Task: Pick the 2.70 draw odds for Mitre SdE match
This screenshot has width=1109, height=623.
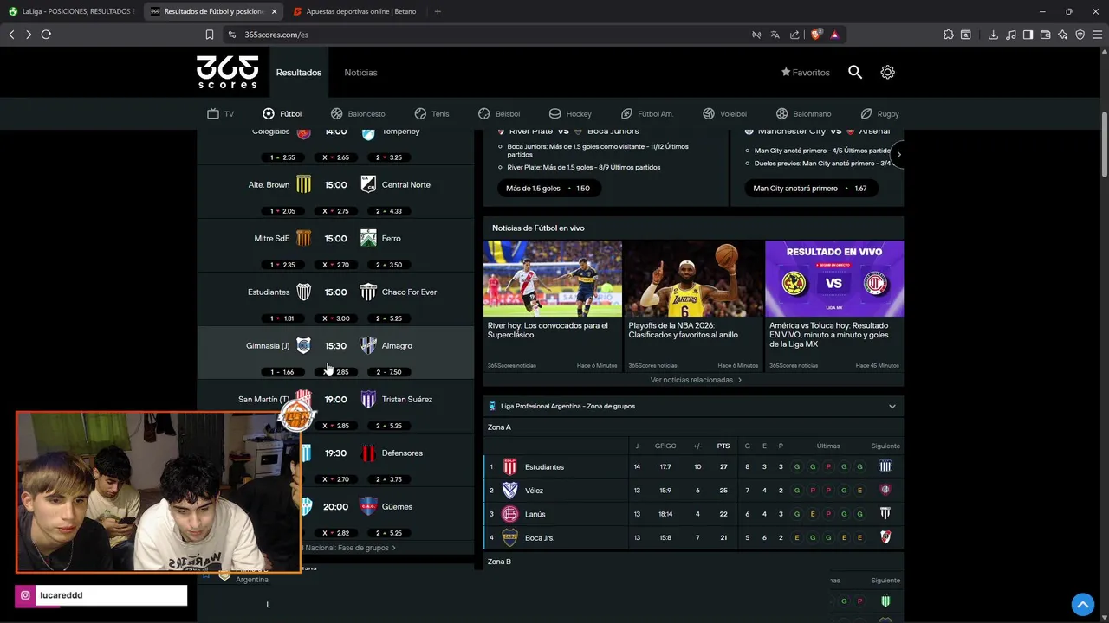Action: pyautogui.click(x=336, y=265)
